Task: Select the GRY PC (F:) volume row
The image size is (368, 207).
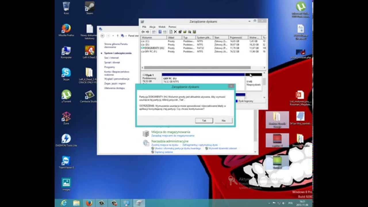Action: pos(203,52)
